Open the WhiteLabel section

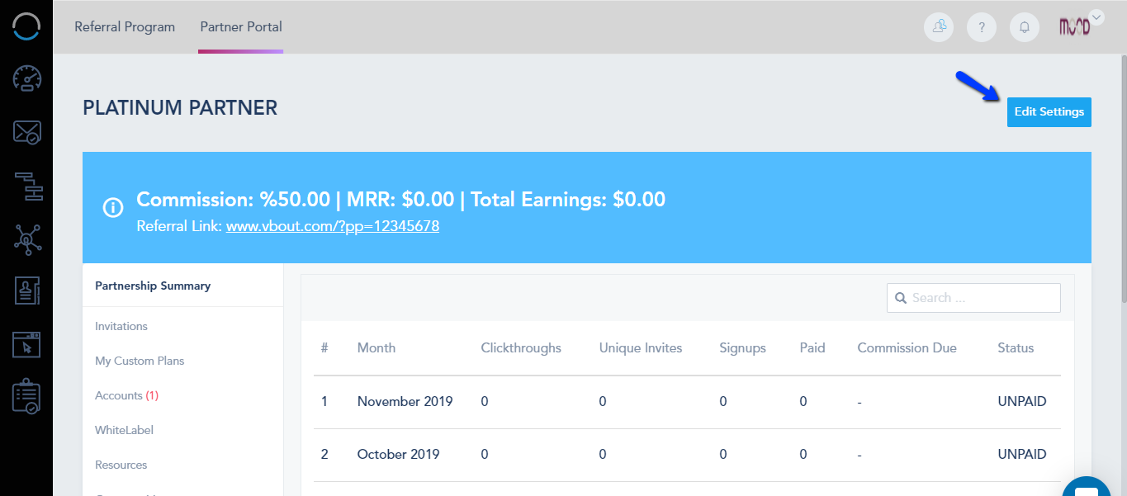(x=124, y=430)
